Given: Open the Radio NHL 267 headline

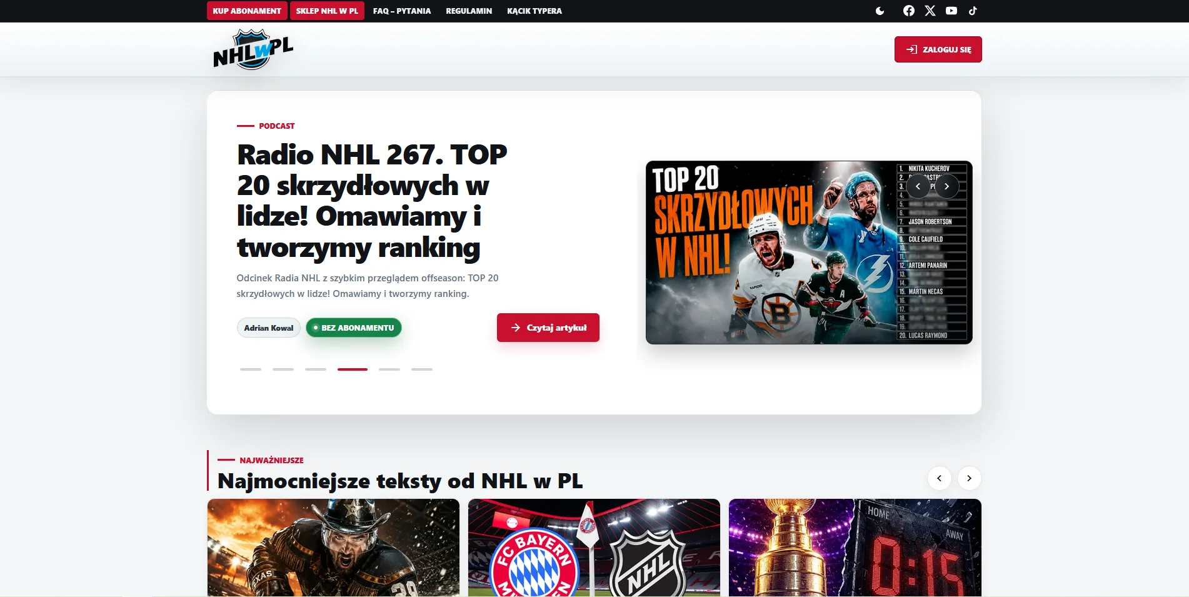Looking at the screenshot, I should [372, 201].
